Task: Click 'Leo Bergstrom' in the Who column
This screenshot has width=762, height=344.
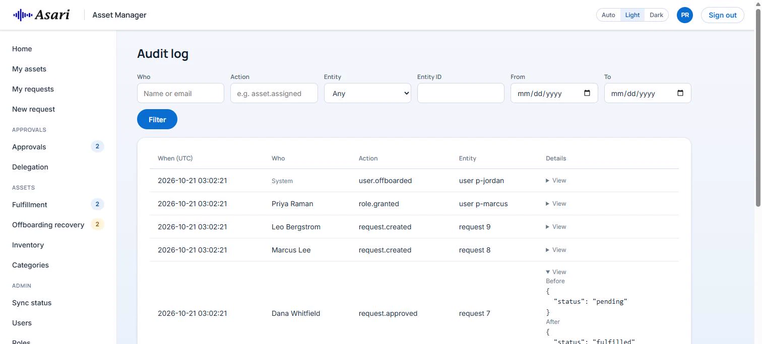Action: [x=296, y=227]
